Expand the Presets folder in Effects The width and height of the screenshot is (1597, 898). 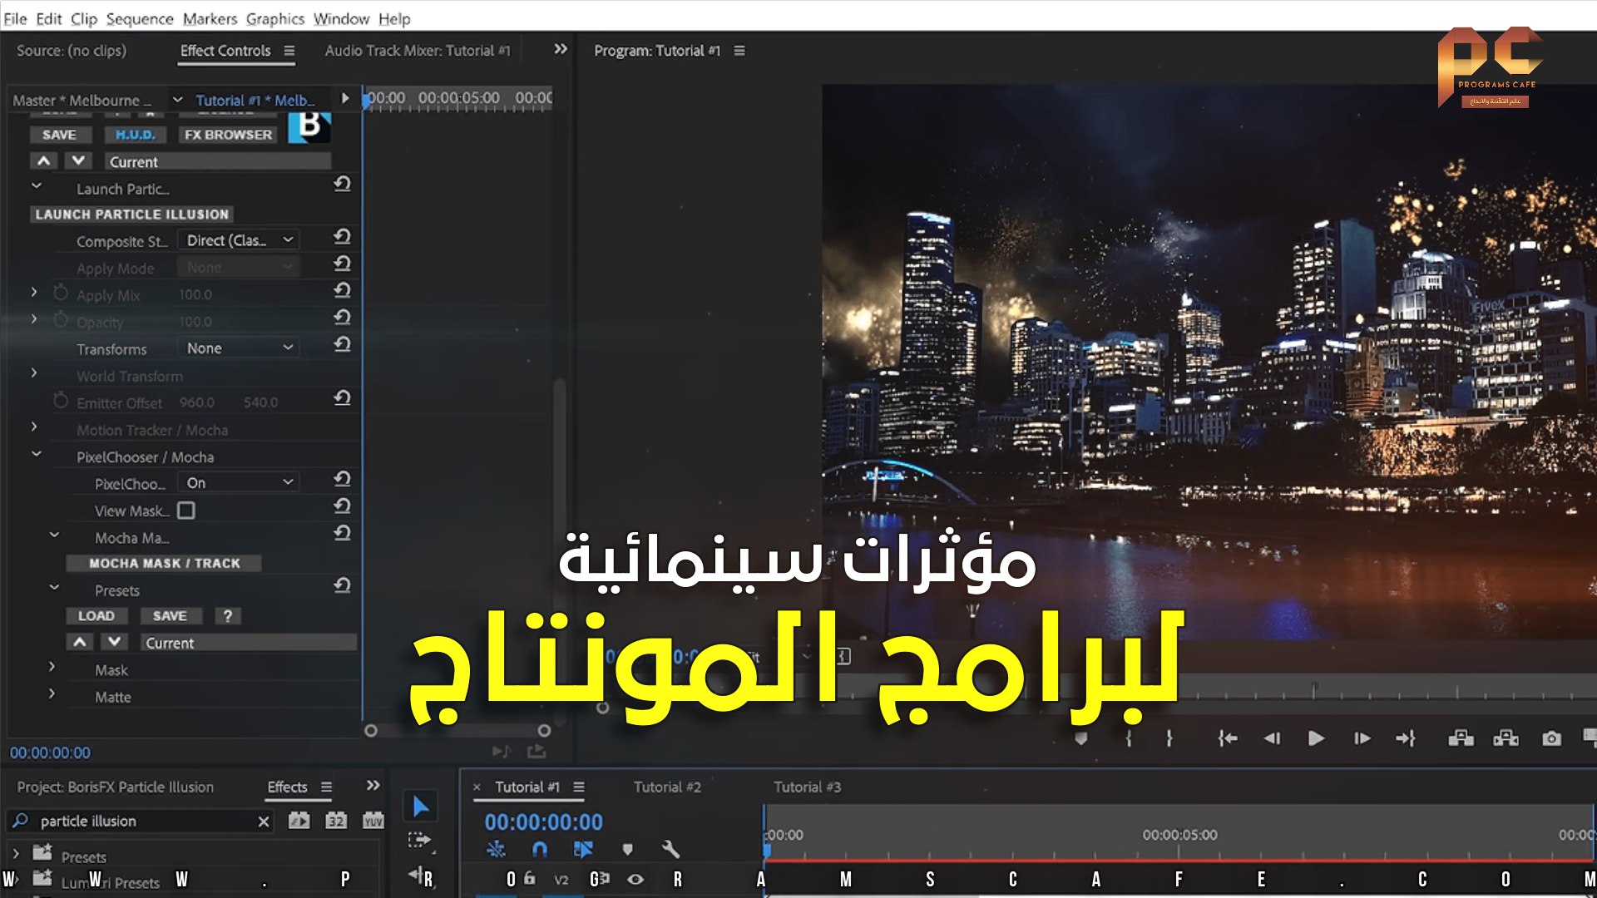(x=16, y=854)
